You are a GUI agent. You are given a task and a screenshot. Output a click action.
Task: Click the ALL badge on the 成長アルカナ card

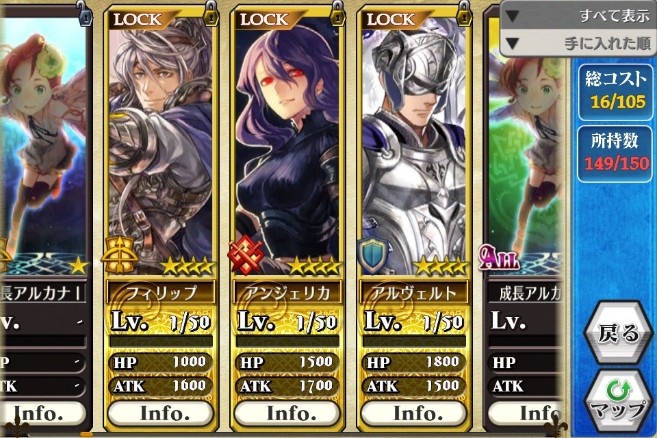[498, 257]
